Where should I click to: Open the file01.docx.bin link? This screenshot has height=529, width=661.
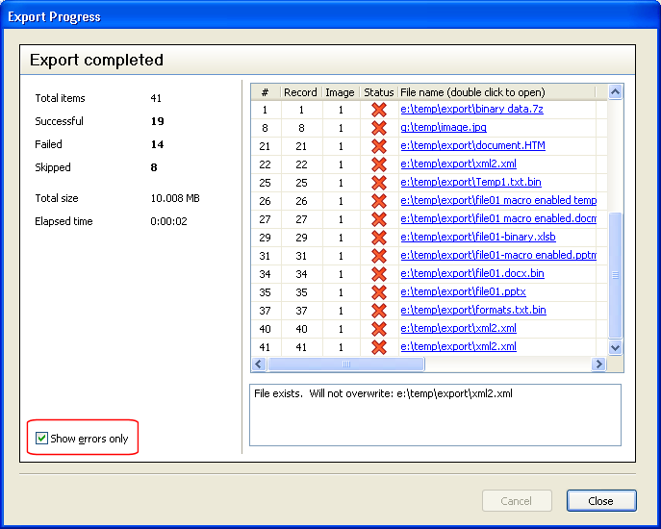pyautogui.click(x=472, y=273)
